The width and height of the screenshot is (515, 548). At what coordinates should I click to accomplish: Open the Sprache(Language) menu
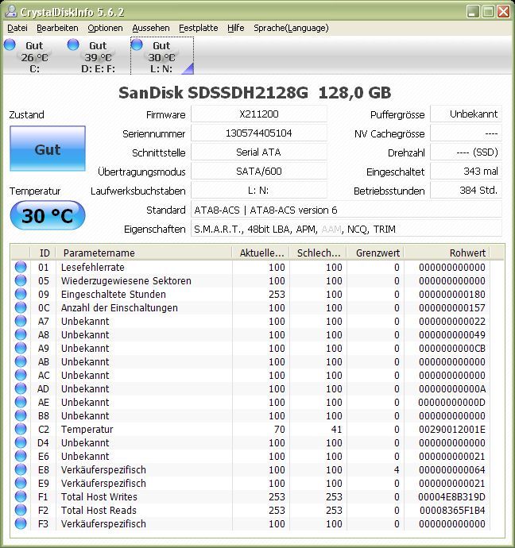coord(291,28)
